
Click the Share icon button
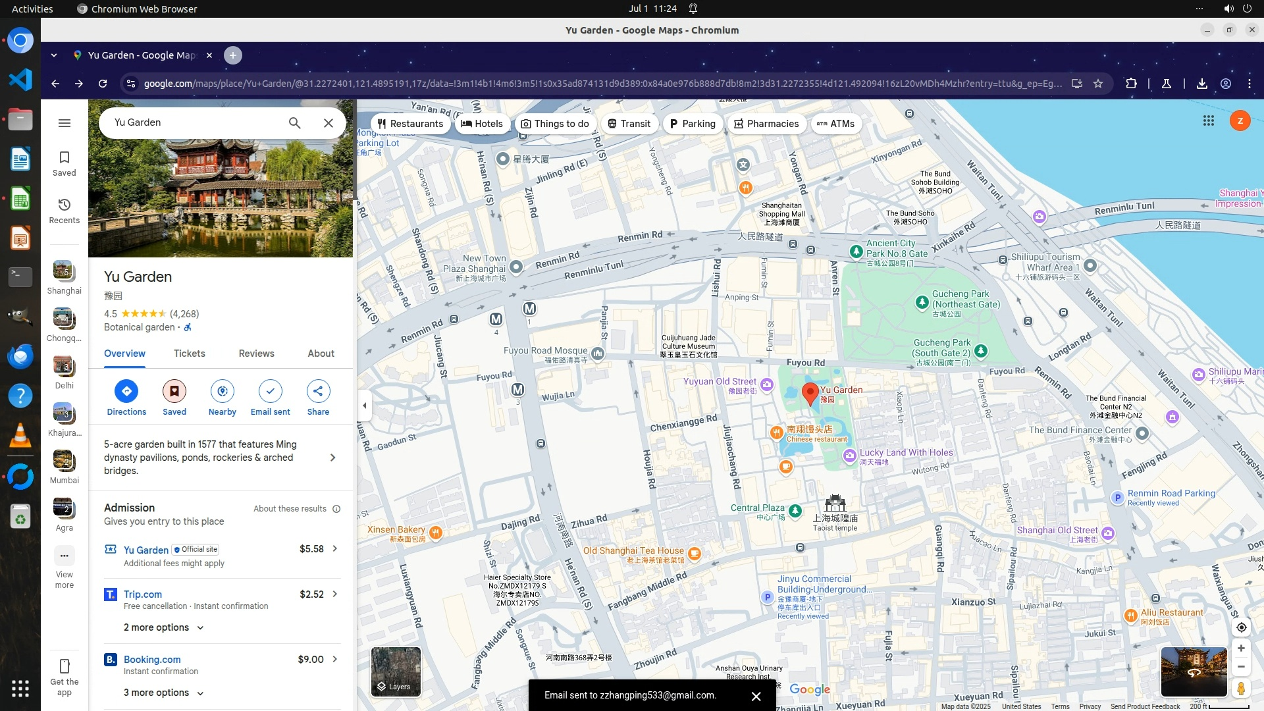coord(318,391)
